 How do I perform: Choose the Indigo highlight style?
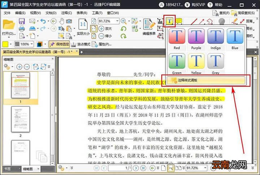215,39
